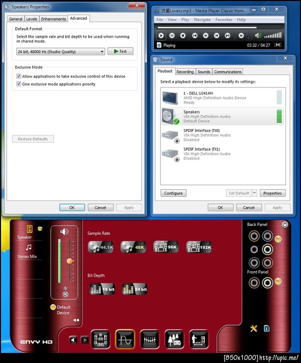Click the Test button
The image size is (301, 363).
pos(120,51)
